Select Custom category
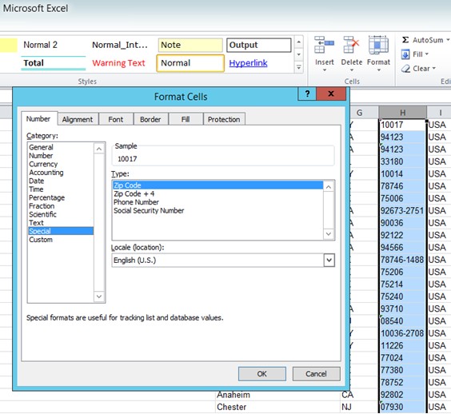 (61, 240)
